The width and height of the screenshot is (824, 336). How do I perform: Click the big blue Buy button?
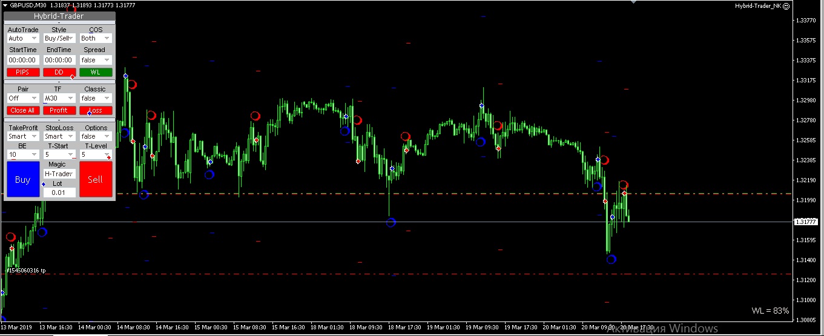click(x=23, y=179)
